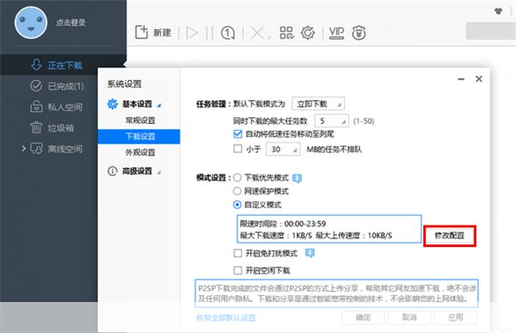Minimize the settings dialog
Viewport: 516px width, 333px height.
click(x=461, y=79)
